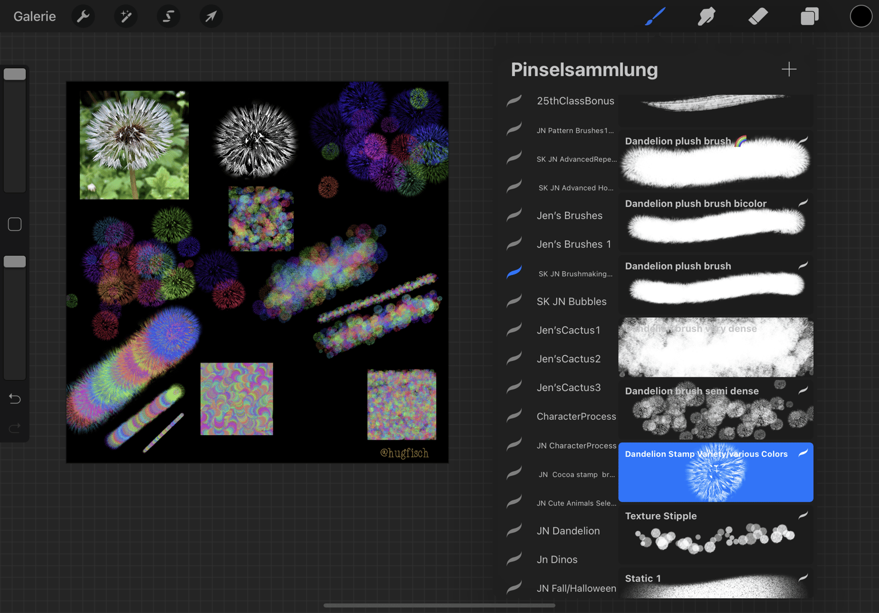Open the JN CharacterProcess brush set
The image size is (879, 613).
pos(561,445)
